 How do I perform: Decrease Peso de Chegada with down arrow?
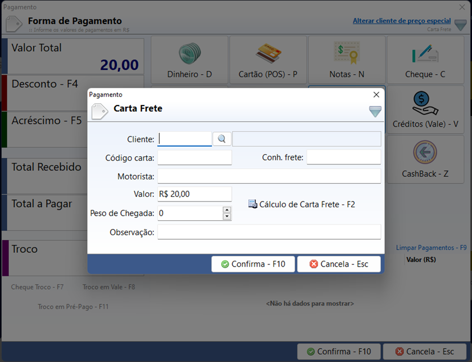tap(227, 216)
